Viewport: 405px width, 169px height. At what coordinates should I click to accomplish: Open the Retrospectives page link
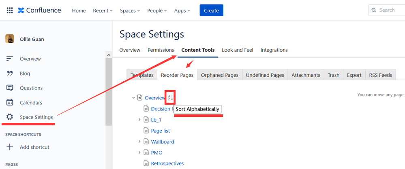tap(167, 163)
